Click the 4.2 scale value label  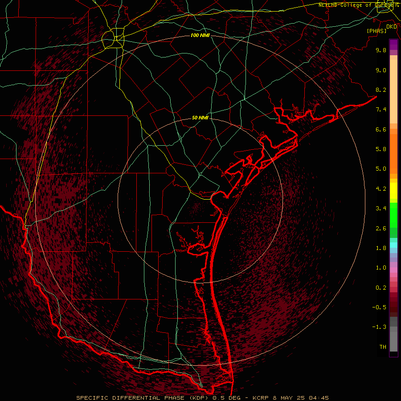coord(381,189)
